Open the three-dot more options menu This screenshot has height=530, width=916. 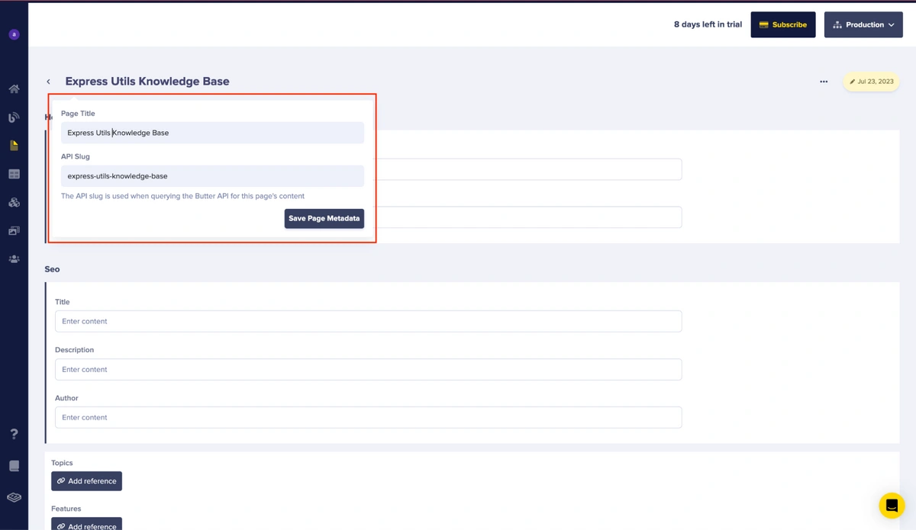point(824,82)
